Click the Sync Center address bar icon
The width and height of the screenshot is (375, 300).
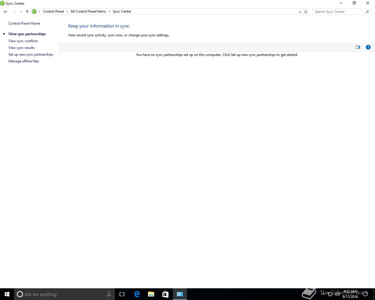click(34, 11)
